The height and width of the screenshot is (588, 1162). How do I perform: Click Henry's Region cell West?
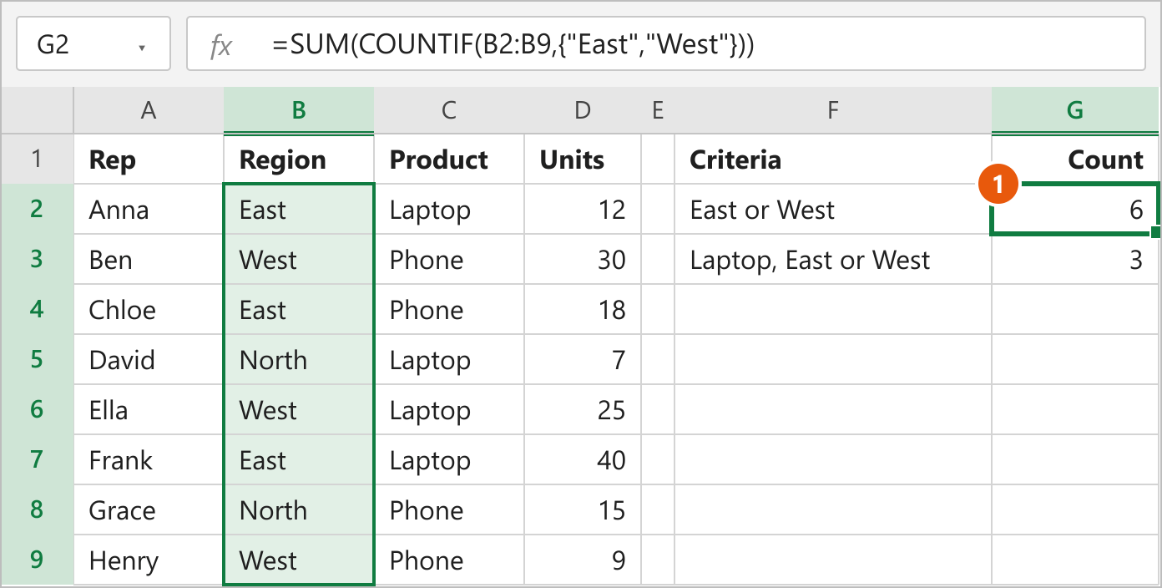[299, 560]
